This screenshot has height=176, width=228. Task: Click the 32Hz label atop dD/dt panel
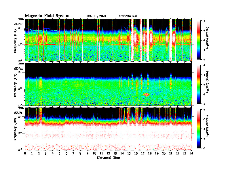click(x=21, y=64)
